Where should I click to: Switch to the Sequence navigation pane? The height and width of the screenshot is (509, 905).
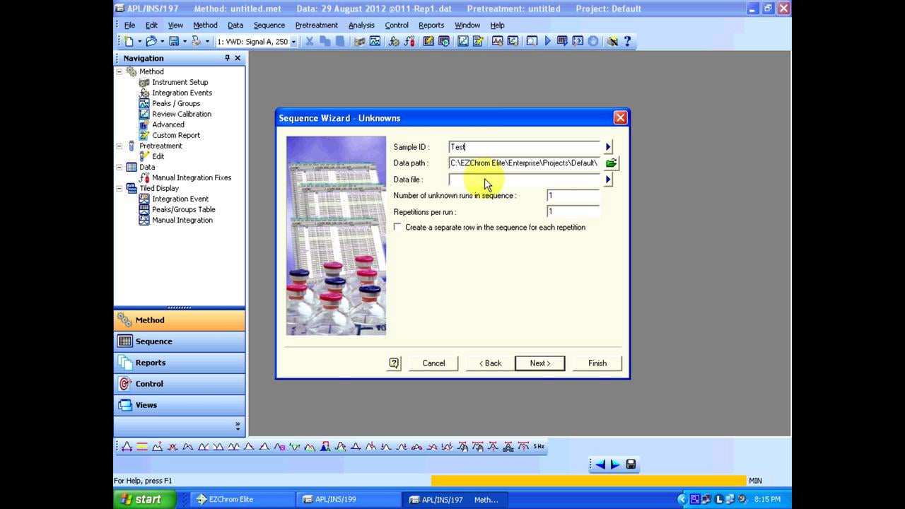180,341
